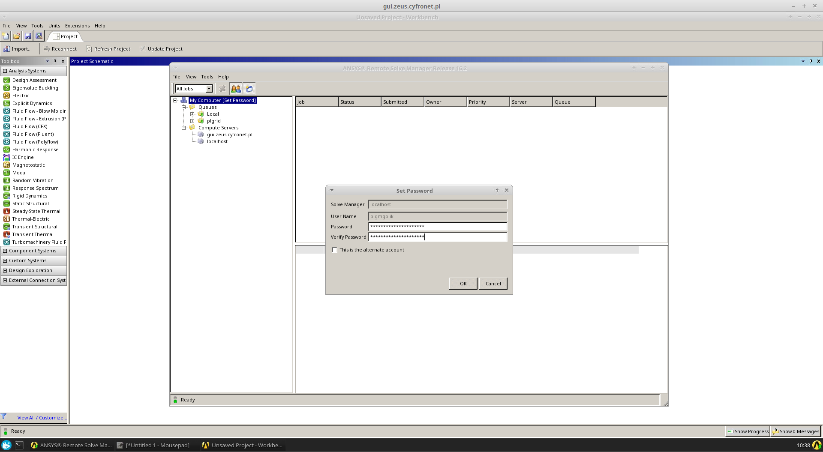Select localhost compute server in tree
The height and width of the screenshot is (452, 823).
tap(217, 141)
